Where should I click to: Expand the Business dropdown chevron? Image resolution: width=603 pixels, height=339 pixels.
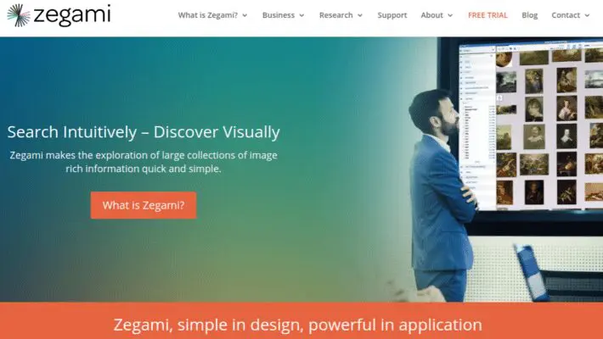301,16
